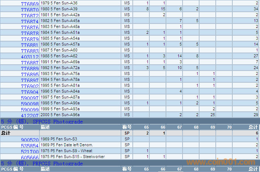Click MS69 count 25 for 2000 coin
Viewport: 260px width, 172px height.
212,115
